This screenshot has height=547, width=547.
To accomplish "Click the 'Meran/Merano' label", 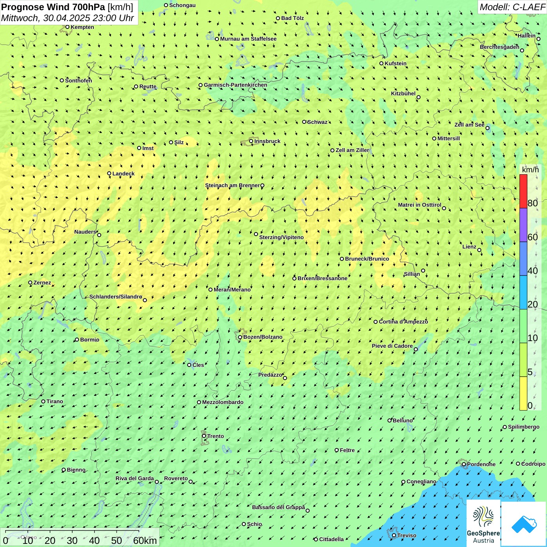I will point(232,290).
